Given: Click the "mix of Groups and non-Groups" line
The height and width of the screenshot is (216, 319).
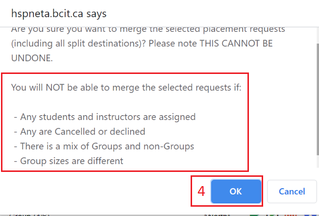Looking at the screenshot, I should point(107,146).
